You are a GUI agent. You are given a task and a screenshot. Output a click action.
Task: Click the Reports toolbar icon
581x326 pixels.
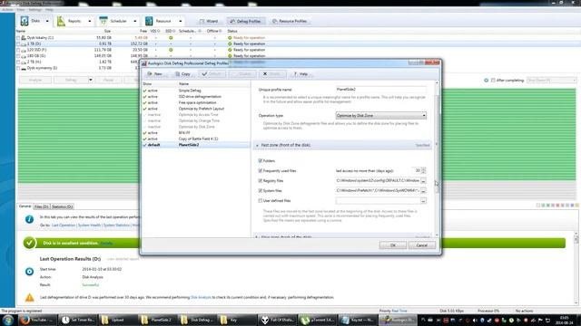pos(61,21)
